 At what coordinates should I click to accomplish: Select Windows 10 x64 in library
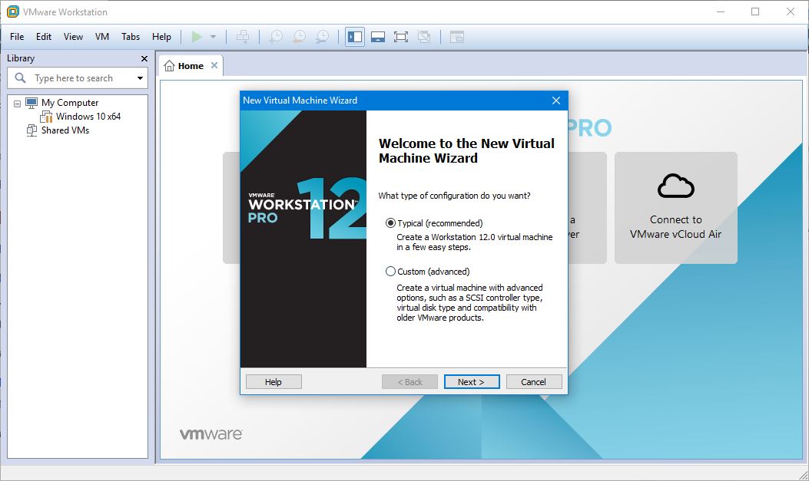[88, 117]
